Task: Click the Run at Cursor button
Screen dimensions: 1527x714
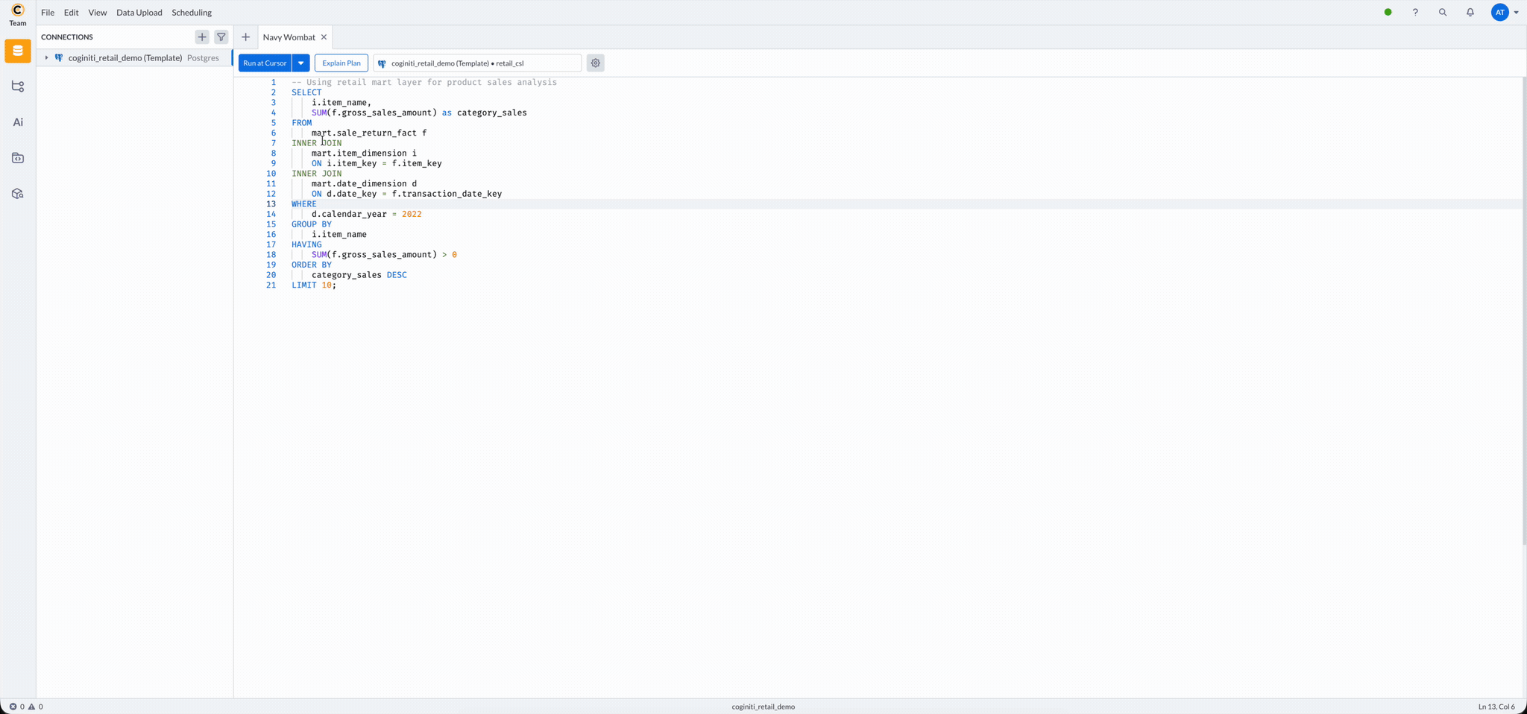Action: point(265,63)
